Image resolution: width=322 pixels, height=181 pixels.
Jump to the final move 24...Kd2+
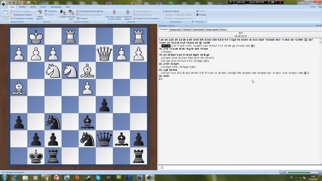(x=164, y=76)
